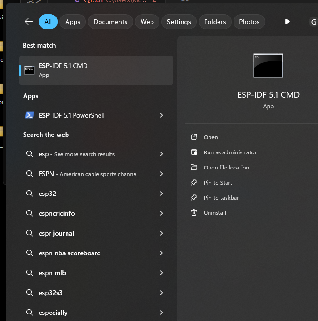
Task: Select the espncricinfo web suggestion
Action: [x=96, y=213]
